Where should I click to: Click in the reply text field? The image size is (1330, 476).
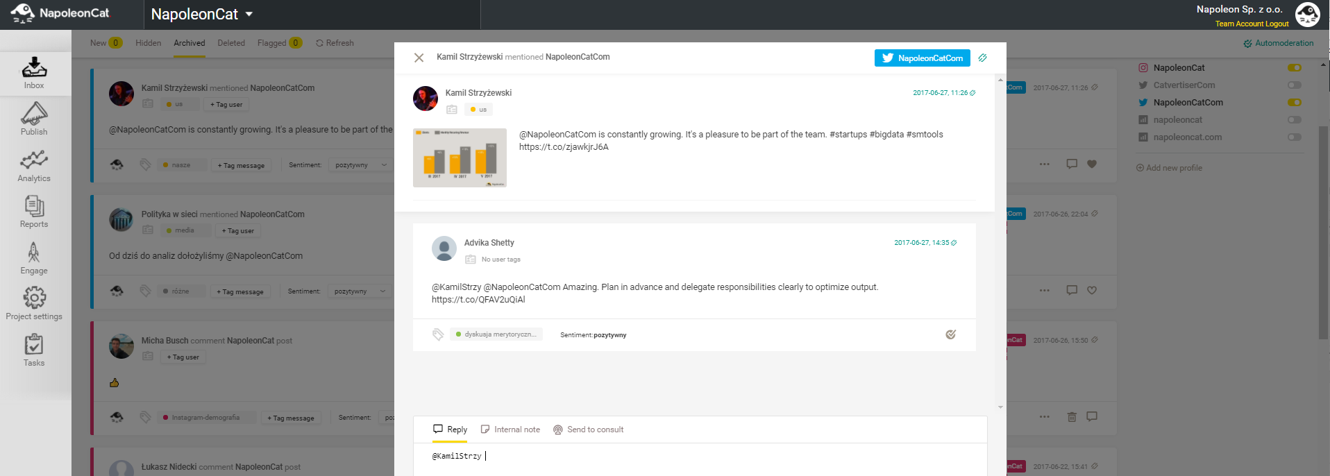click(x=700, y=461)
